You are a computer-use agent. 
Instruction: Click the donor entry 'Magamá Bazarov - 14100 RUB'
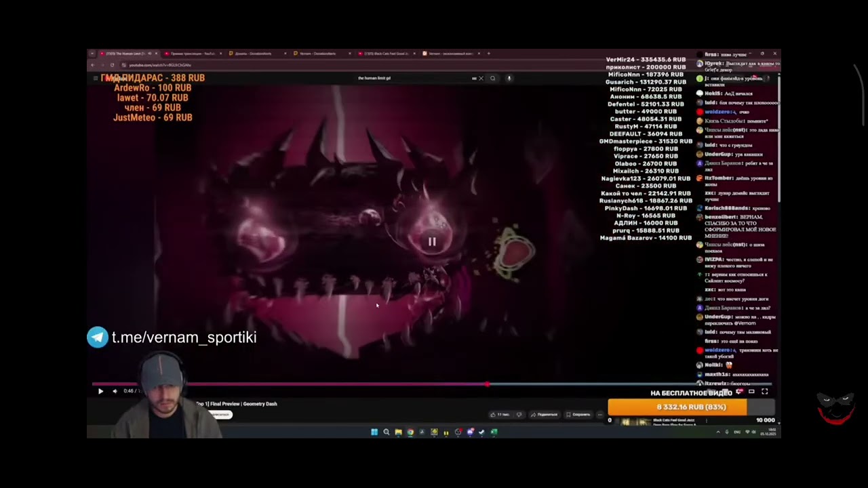(646, 238)
